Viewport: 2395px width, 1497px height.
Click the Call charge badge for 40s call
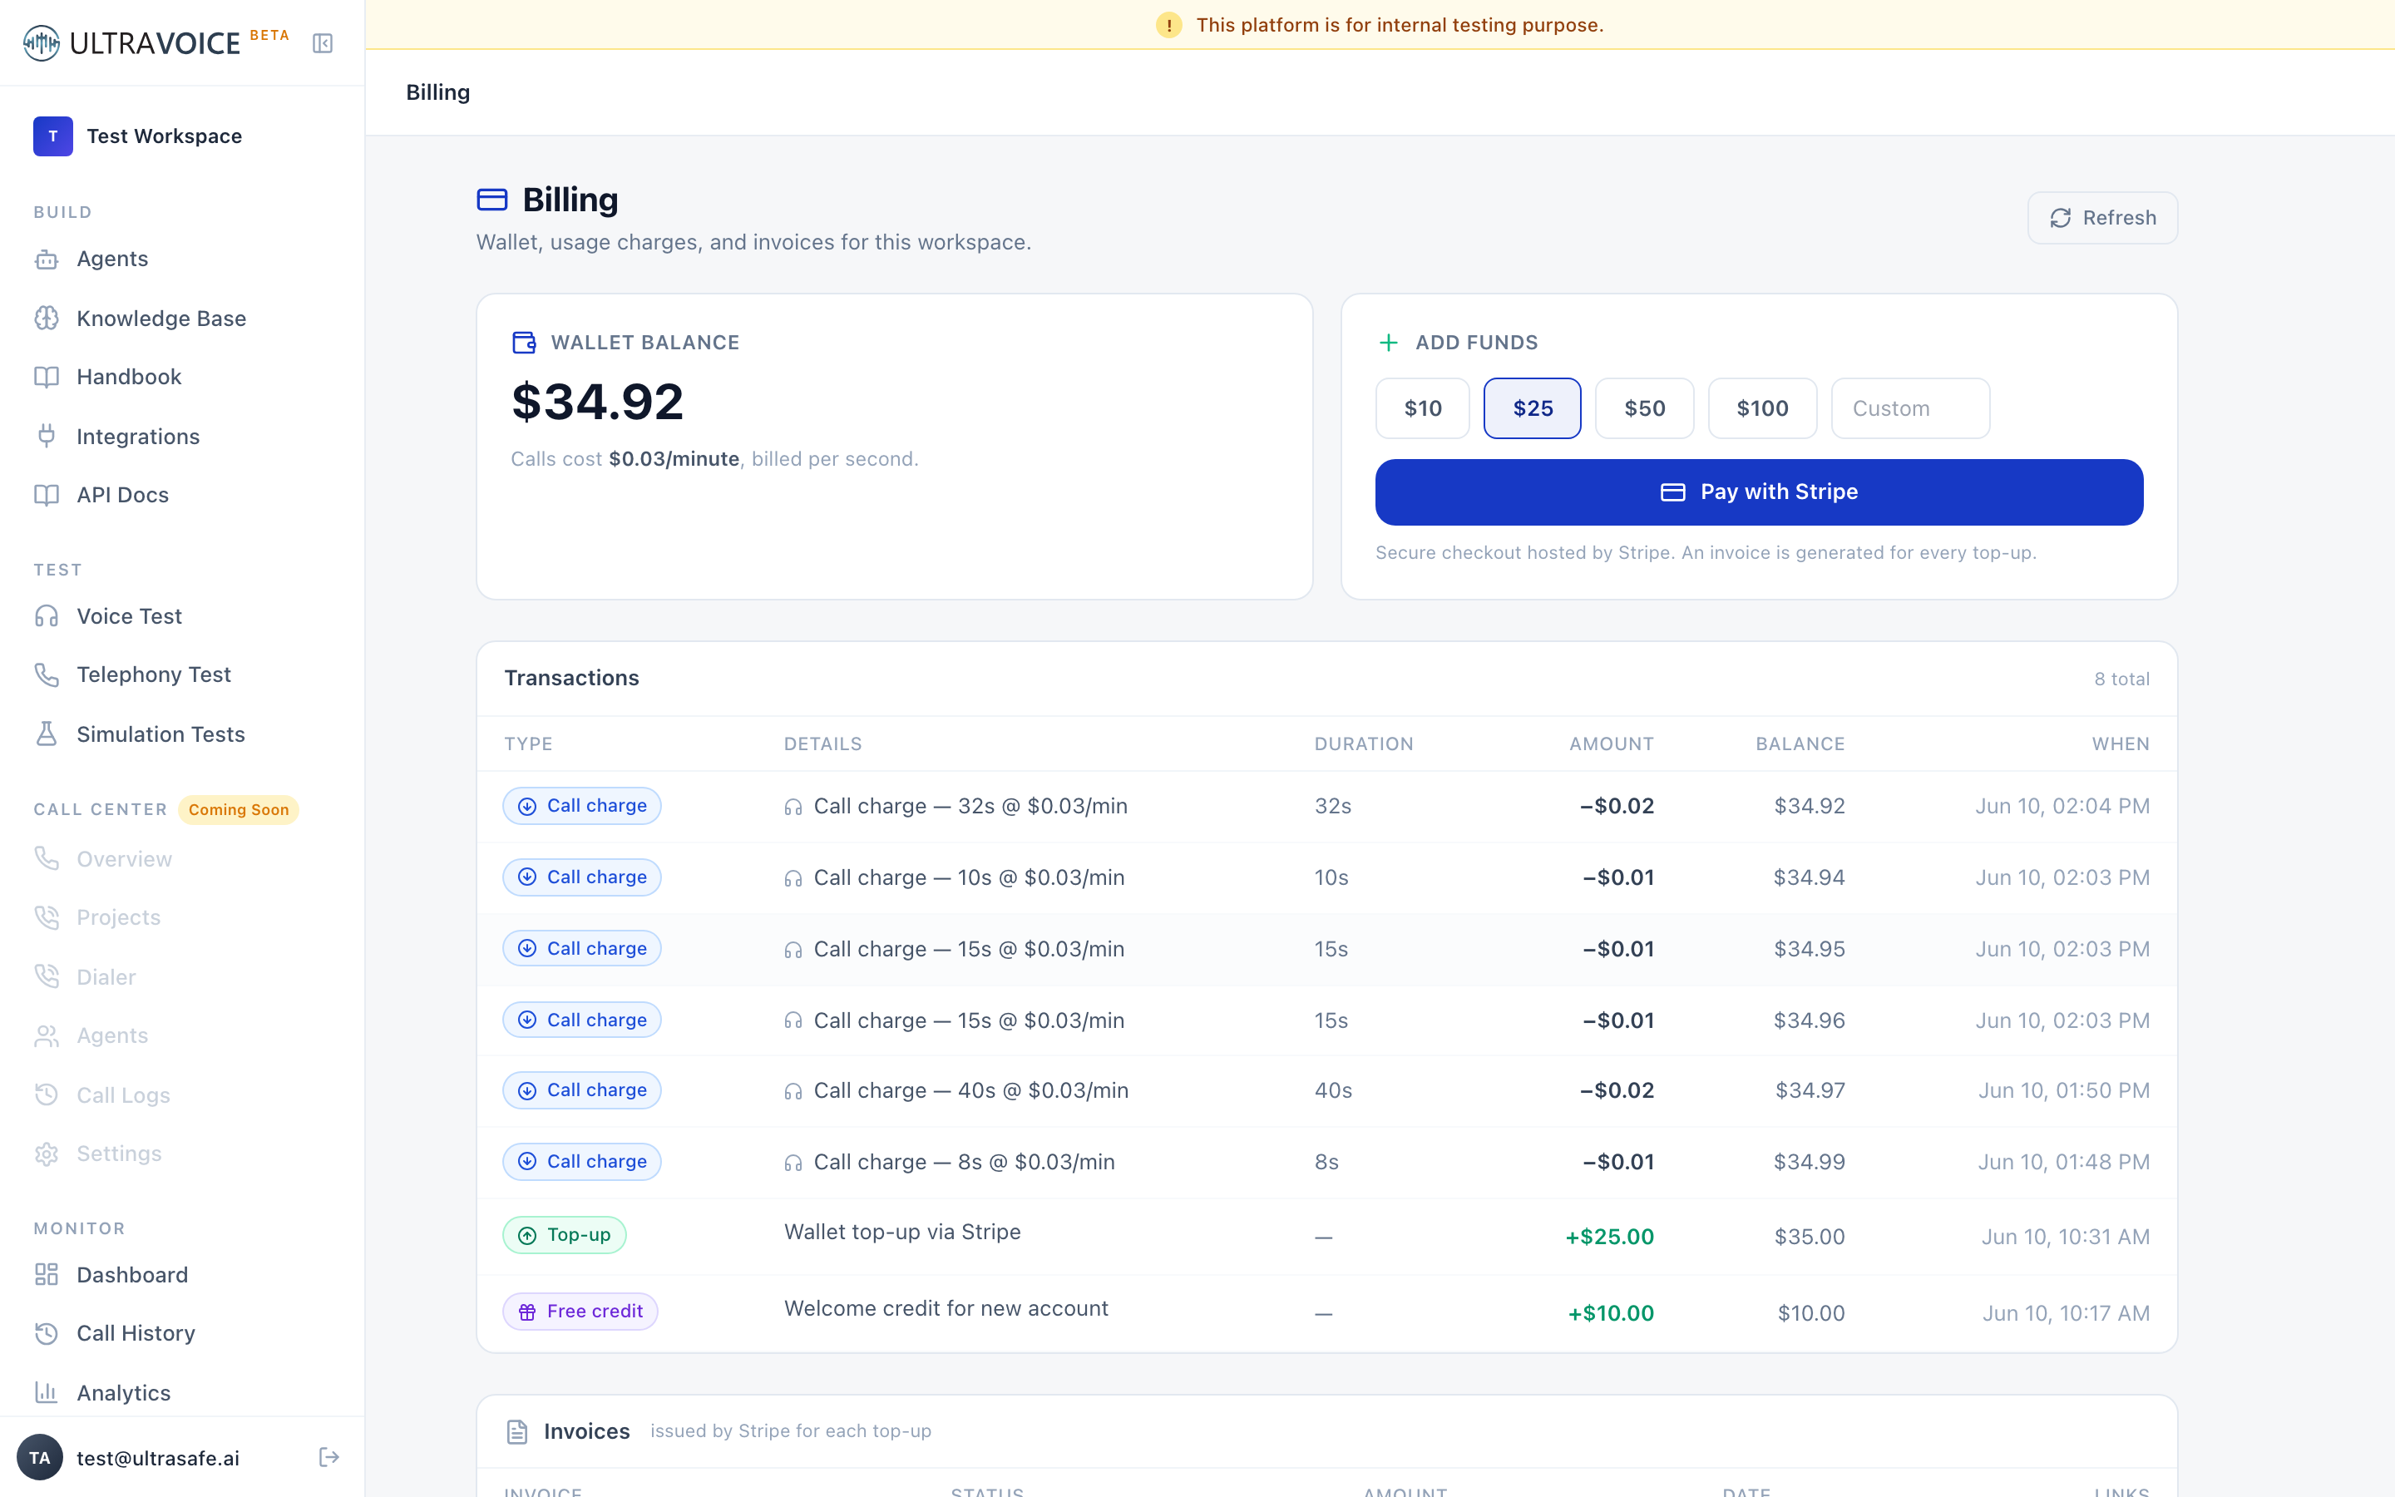click(582, 1090)
